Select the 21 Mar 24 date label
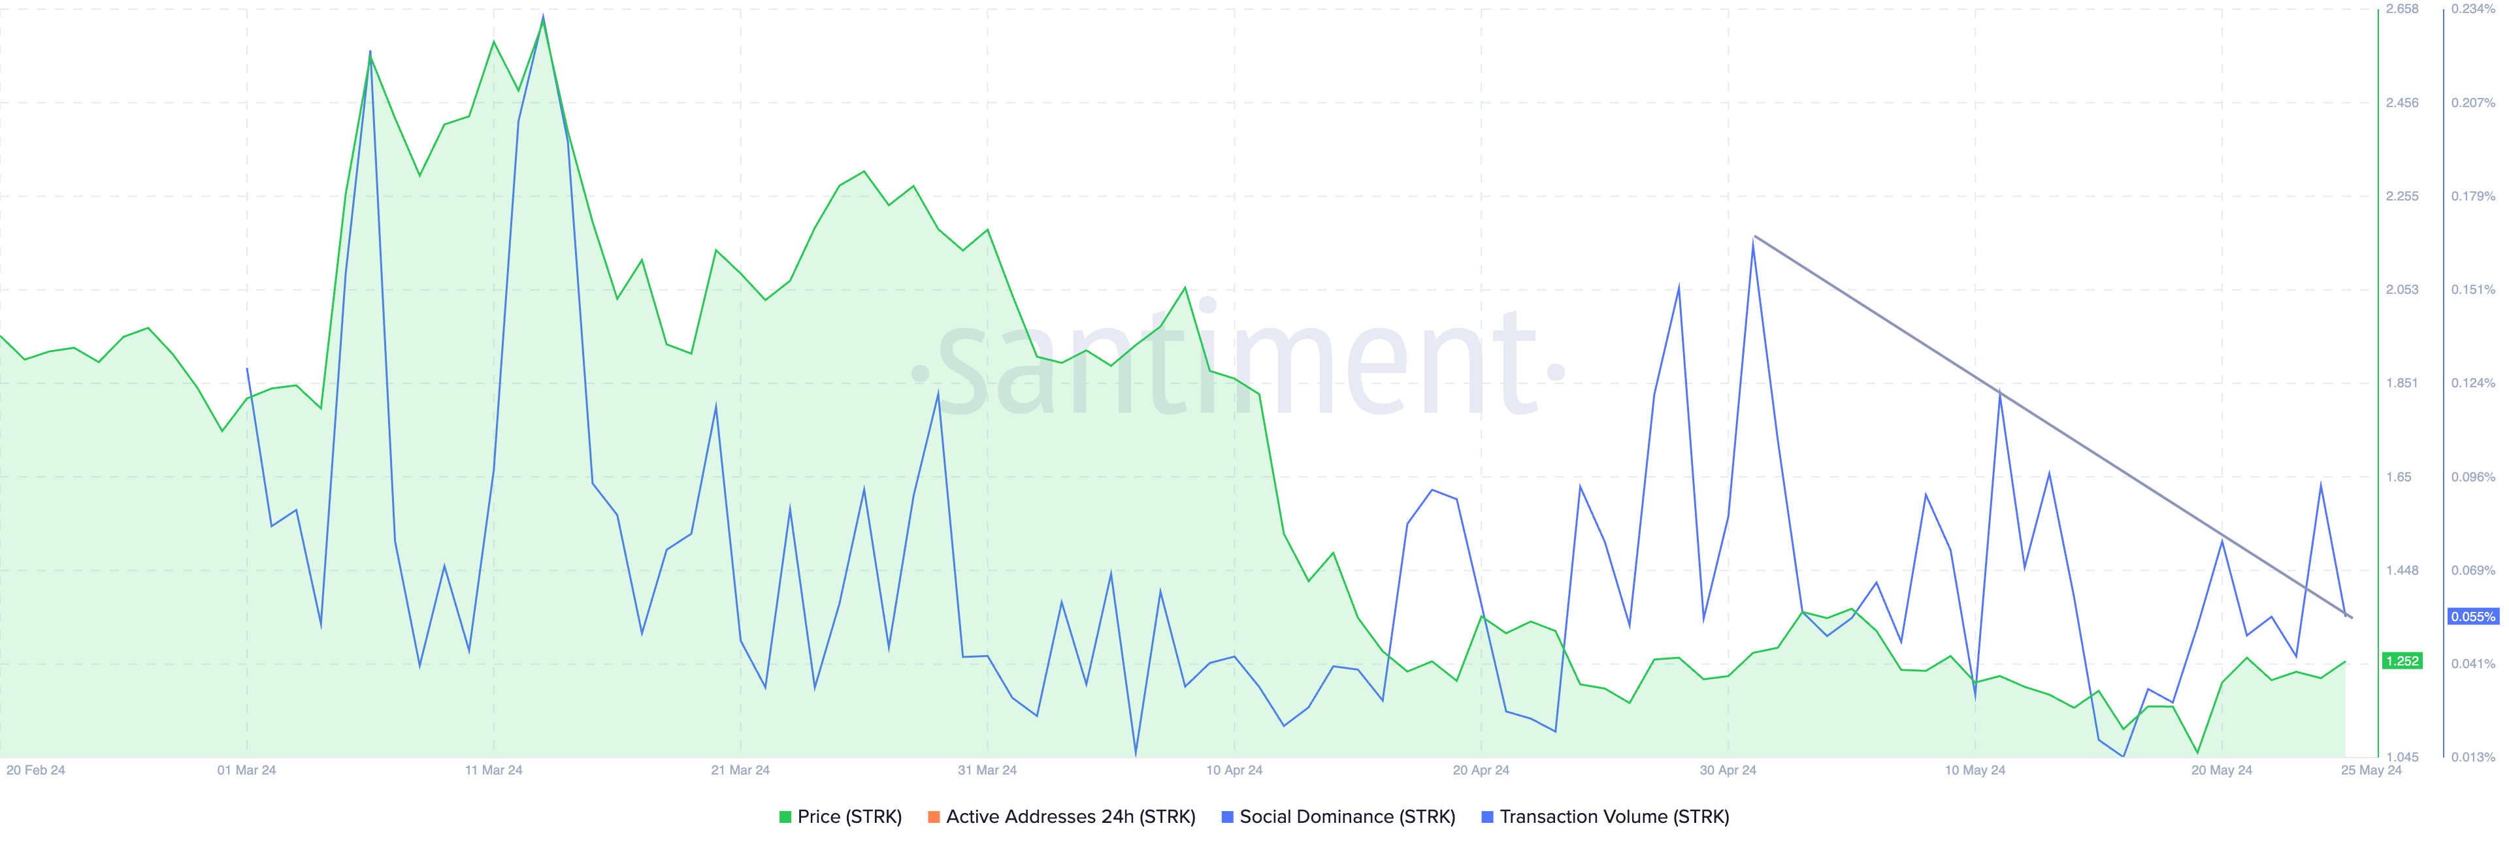The image size is (2509, 849). point(740,770)
